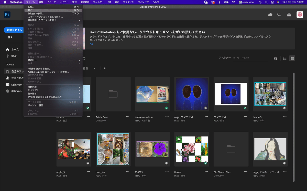The image size is (307, 191).
Task: Switch to grid view icon
Action: point(292,58)
